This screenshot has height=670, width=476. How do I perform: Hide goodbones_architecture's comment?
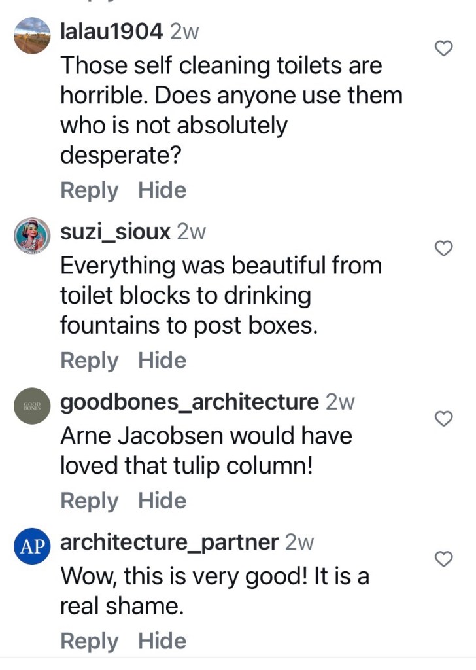coord(162,501)
